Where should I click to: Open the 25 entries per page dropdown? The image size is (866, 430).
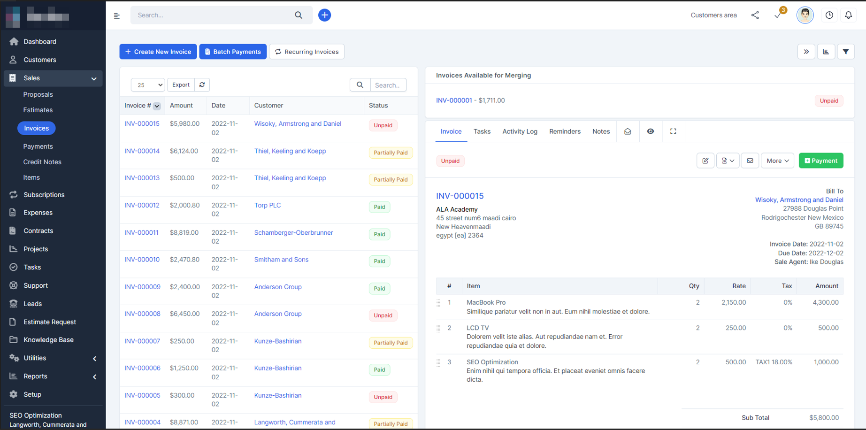point(147,85)
